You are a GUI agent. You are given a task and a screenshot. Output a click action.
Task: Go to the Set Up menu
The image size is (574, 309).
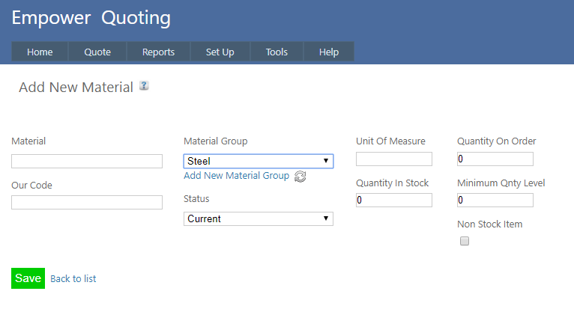point(220,52)
